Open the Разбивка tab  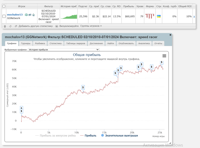click(40, 43)
